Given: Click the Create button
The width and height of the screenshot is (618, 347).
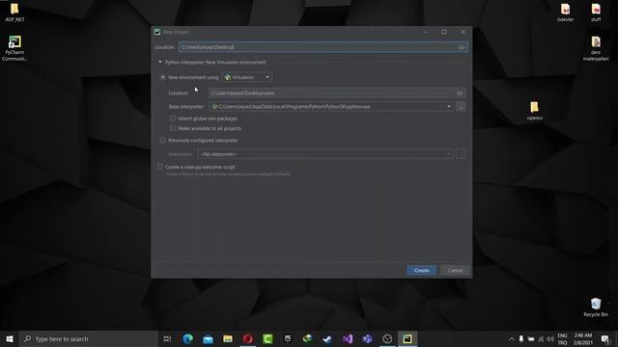Looking at the screenshot, I should 421,270.
